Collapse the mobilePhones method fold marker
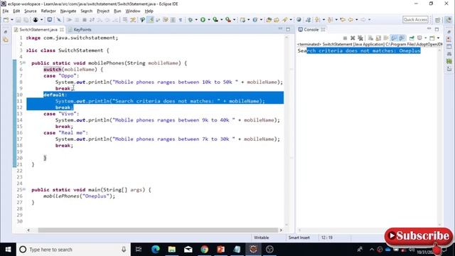The width and height of the screenshot is (455, 256). [24, 63]
